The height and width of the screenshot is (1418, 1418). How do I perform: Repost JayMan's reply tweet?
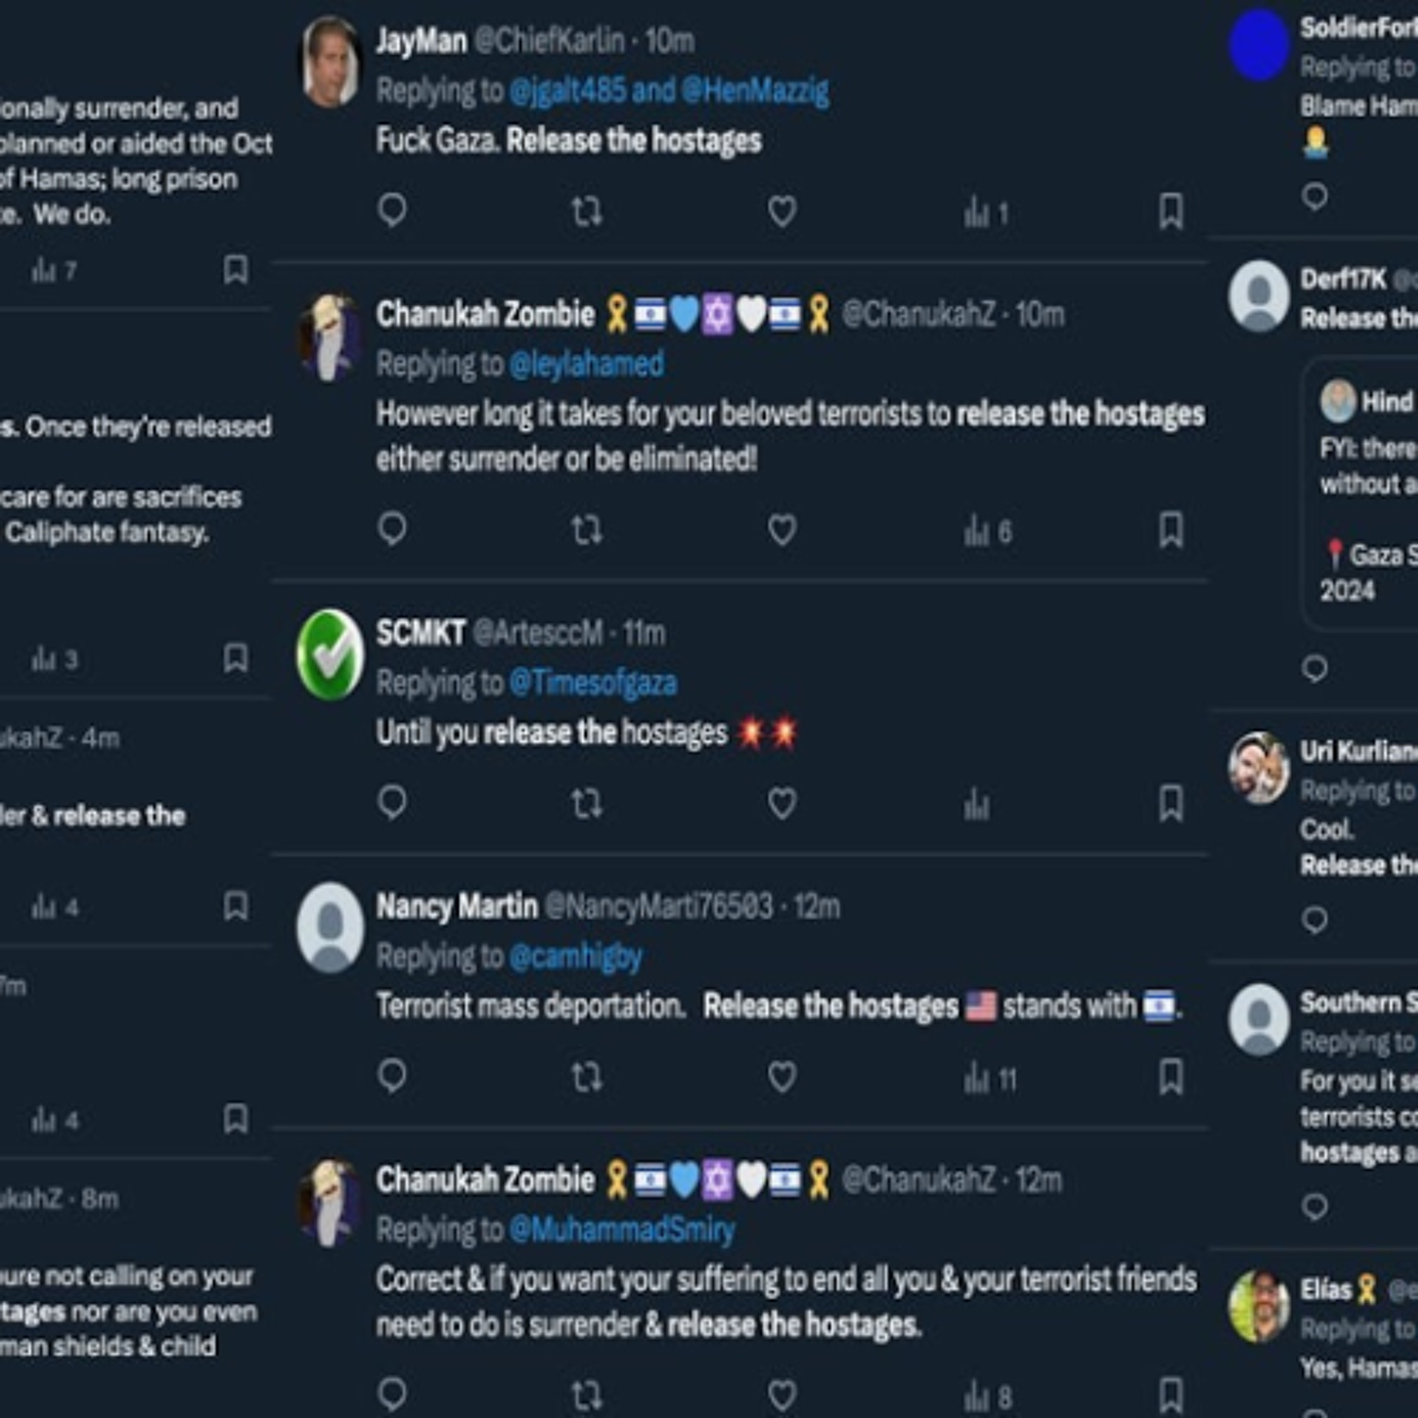[587, 212]
